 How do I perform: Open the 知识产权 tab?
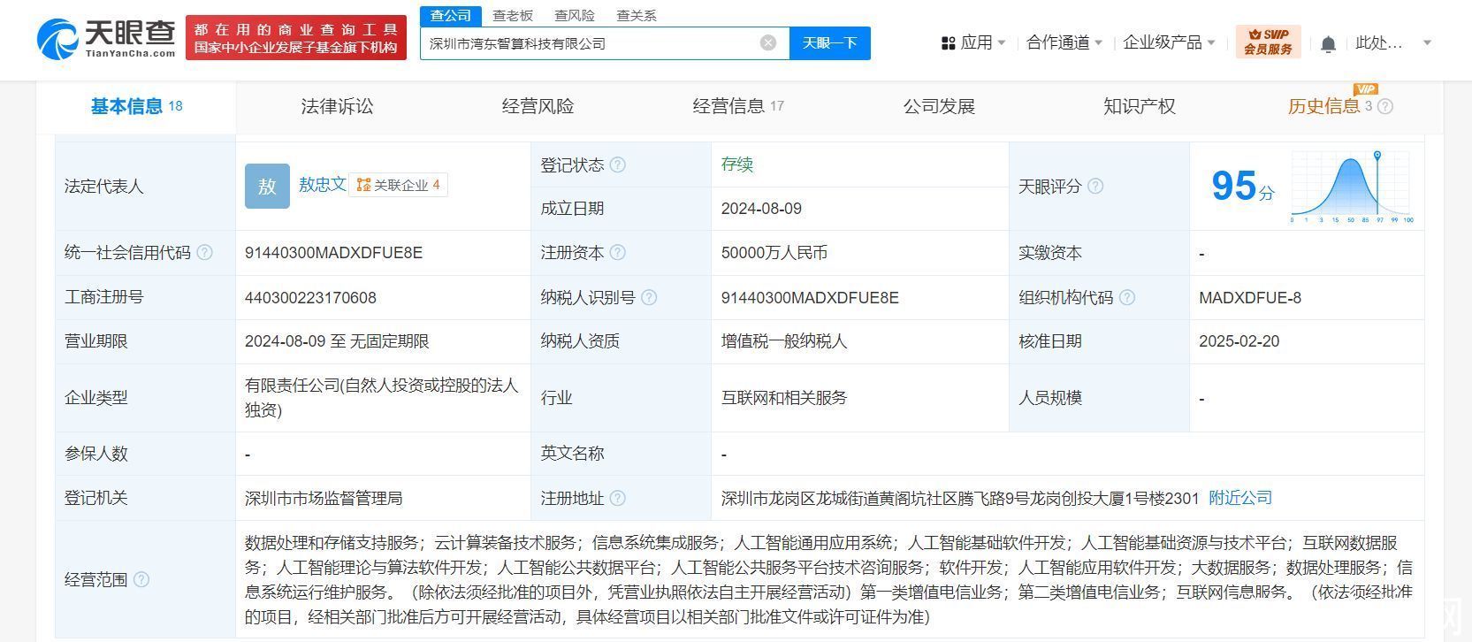click(1139, 107)
